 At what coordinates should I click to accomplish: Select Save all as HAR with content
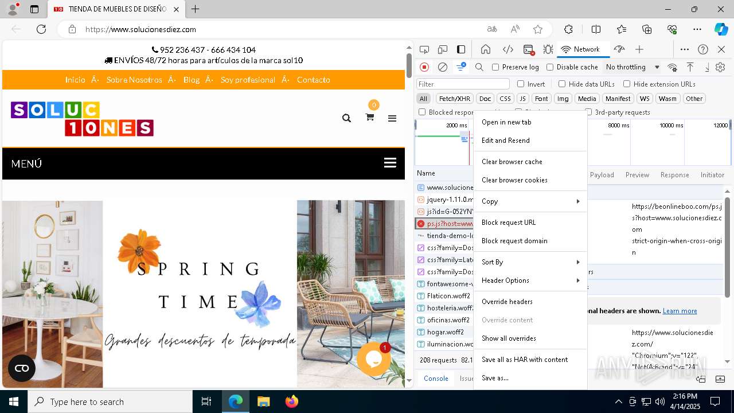tap(530, 360)
